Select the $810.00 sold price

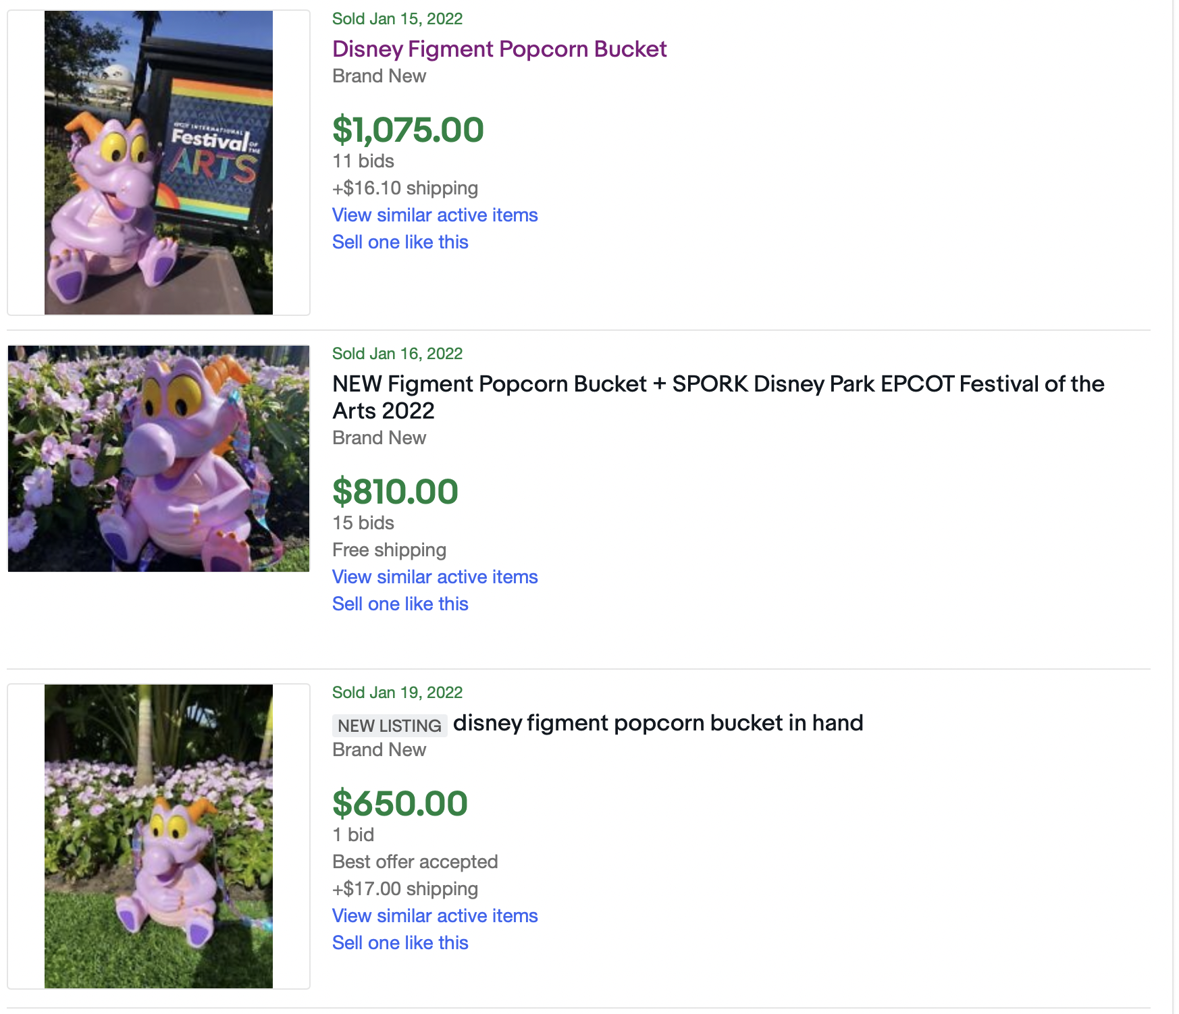394,492
